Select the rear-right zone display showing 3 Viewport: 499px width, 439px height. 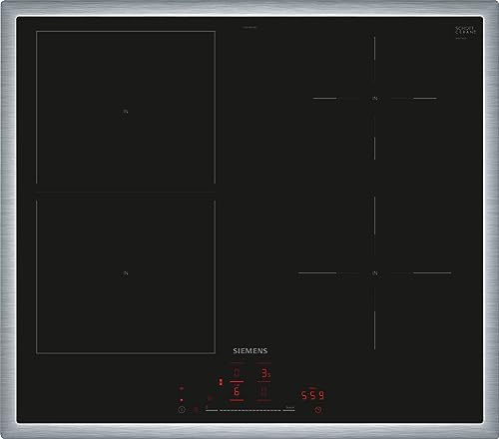pos(264,373)
